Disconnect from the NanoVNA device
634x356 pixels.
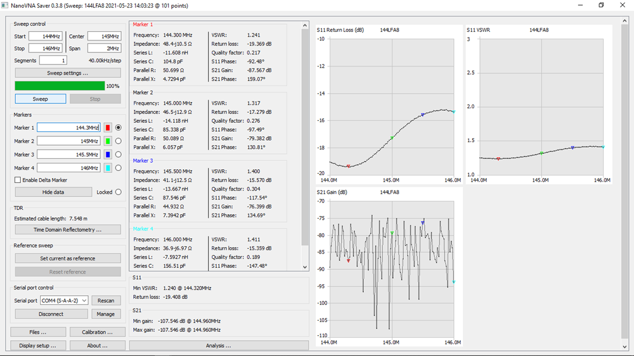click(51, 314)
